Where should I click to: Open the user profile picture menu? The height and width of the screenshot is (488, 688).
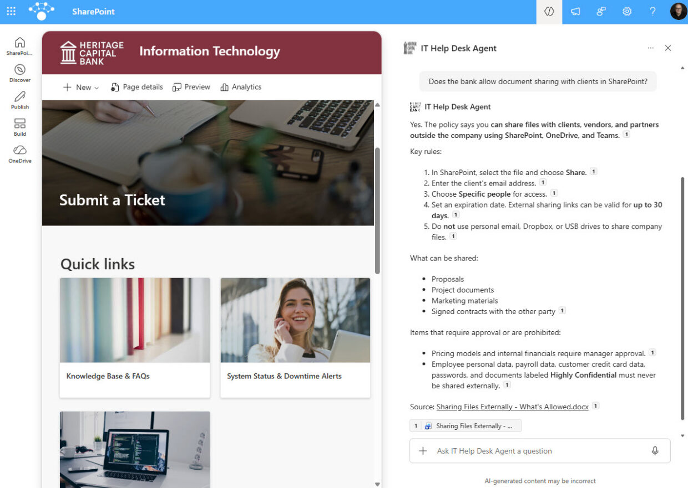(678, 12)
